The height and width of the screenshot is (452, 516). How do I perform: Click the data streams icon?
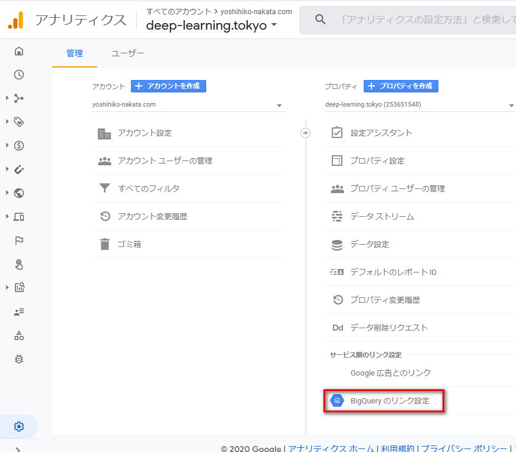coord(337,216)
